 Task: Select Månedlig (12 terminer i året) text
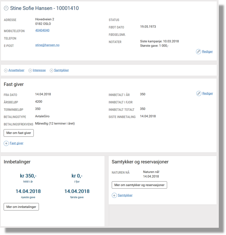[55, 123]
